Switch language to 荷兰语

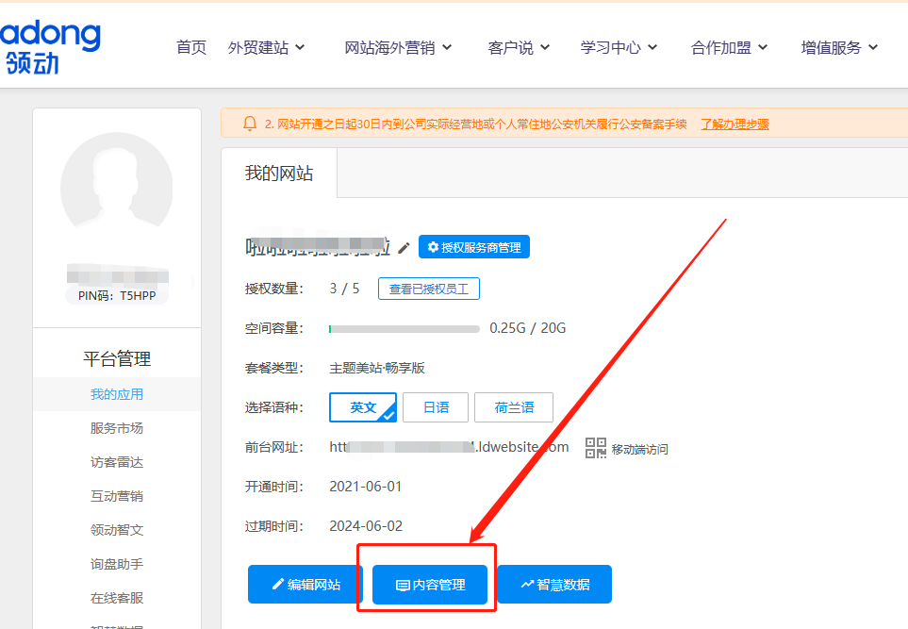point(513,407)
